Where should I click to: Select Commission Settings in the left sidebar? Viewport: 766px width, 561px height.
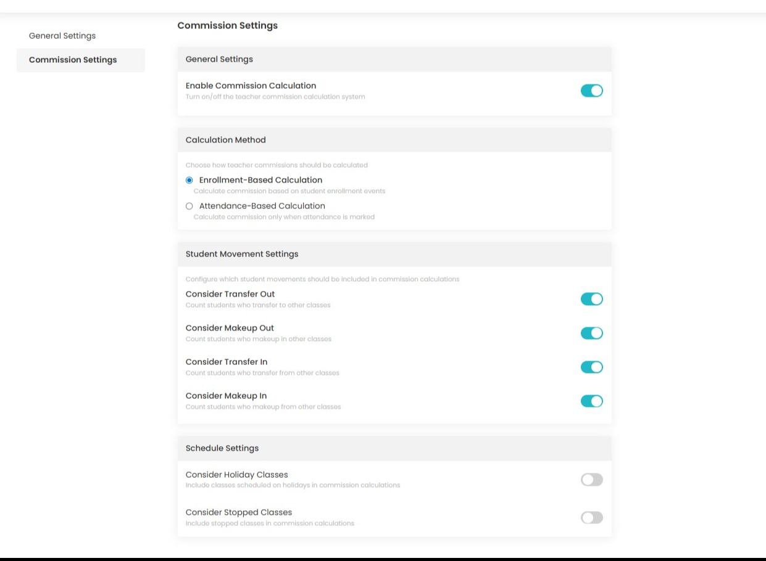[73, 60]
